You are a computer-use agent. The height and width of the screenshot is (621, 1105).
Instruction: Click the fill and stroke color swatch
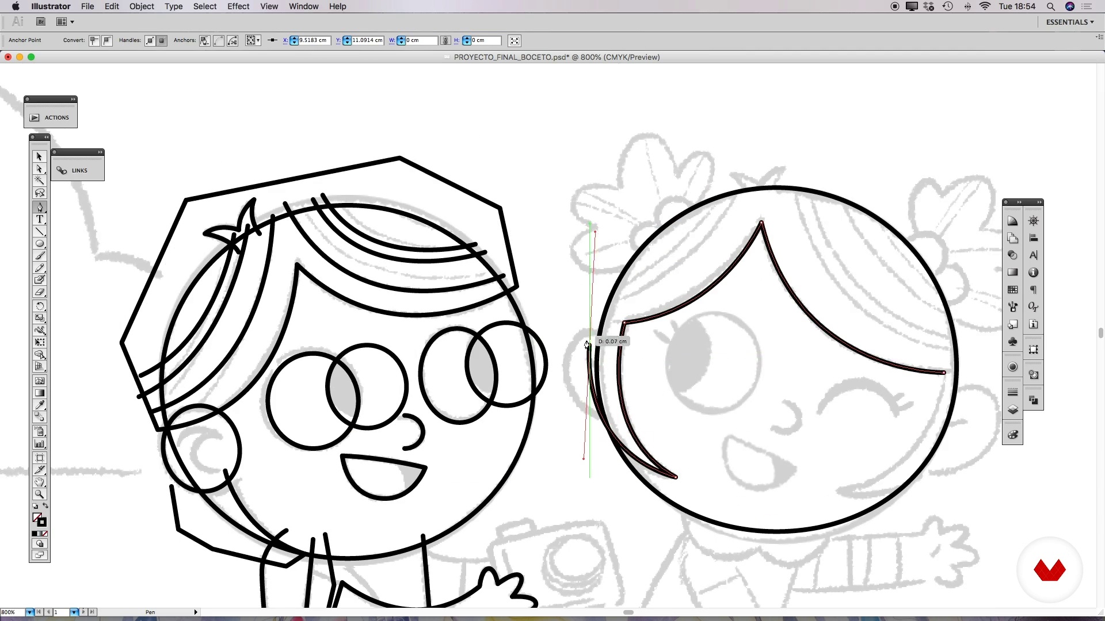pyautogui.click(x=39, y=520)
